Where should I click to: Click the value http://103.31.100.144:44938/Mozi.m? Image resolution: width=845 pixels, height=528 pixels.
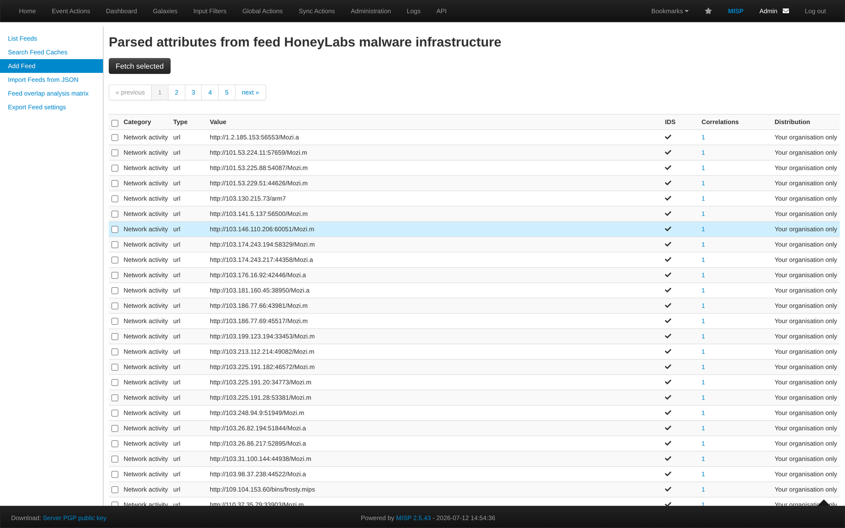point(260,459)
